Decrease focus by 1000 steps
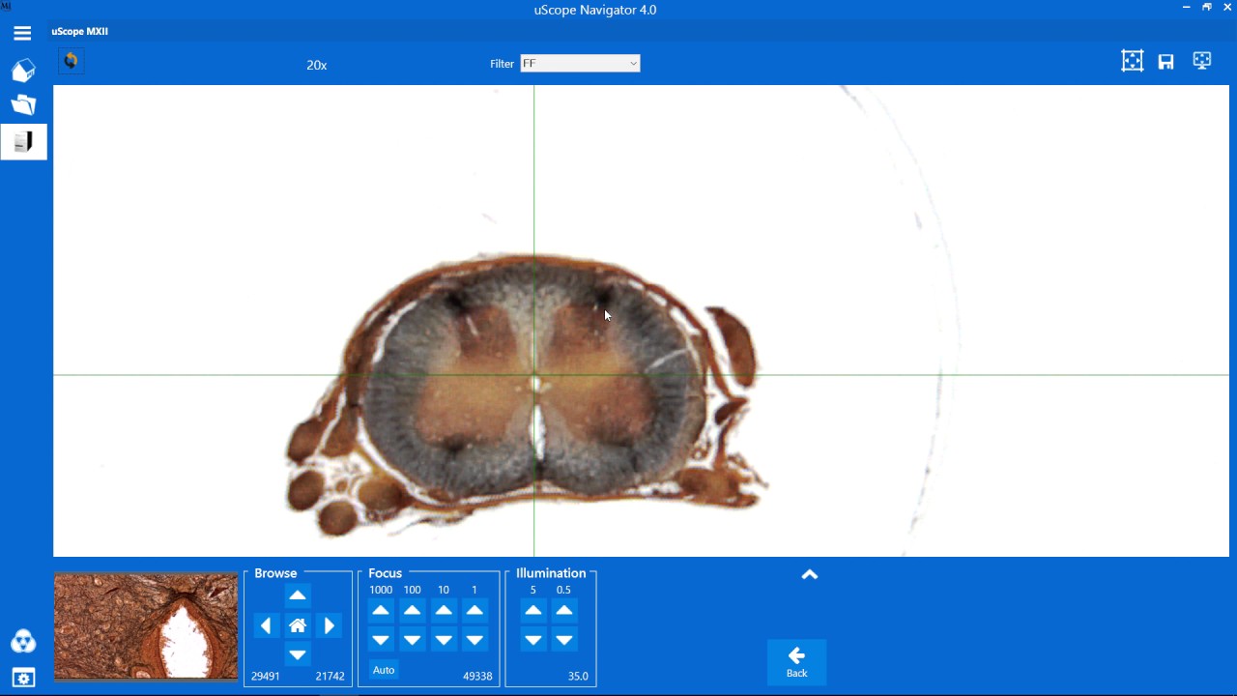Image resolution: width=1237 pixels, height=696 pixels. (x=381, y=640)
